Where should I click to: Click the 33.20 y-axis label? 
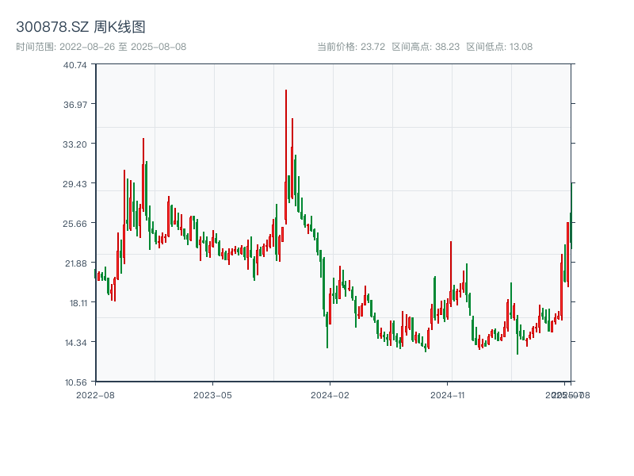point(74,144)
